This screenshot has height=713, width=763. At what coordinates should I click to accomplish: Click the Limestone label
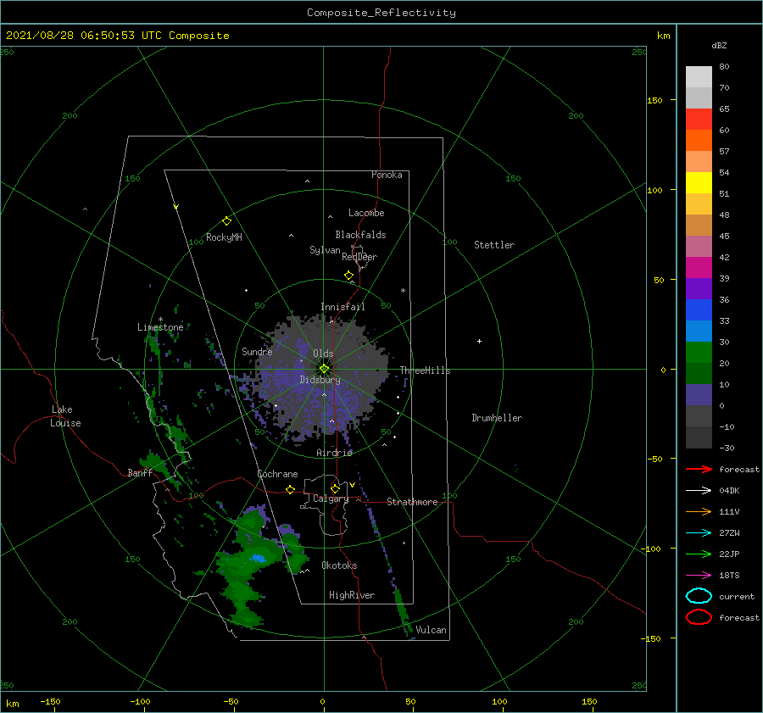click(x=160, y=327)
